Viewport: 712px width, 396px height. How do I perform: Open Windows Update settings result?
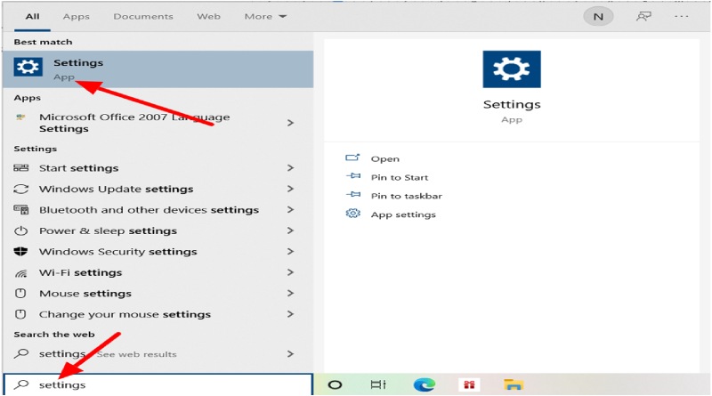(158, 189)
